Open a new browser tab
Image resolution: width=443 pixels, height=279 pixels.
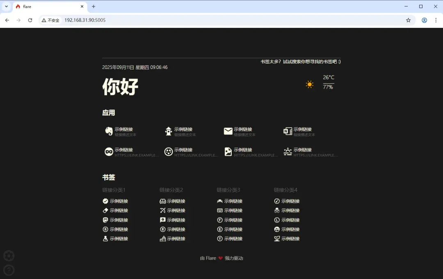click(94, 7)
